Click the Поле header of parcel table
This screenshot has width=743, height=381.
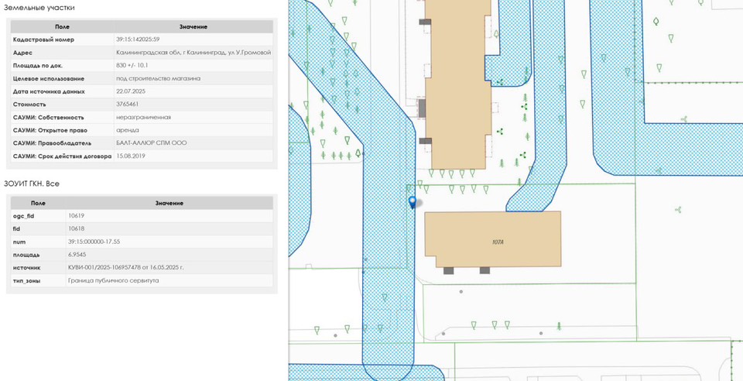(x=62, y=26)
